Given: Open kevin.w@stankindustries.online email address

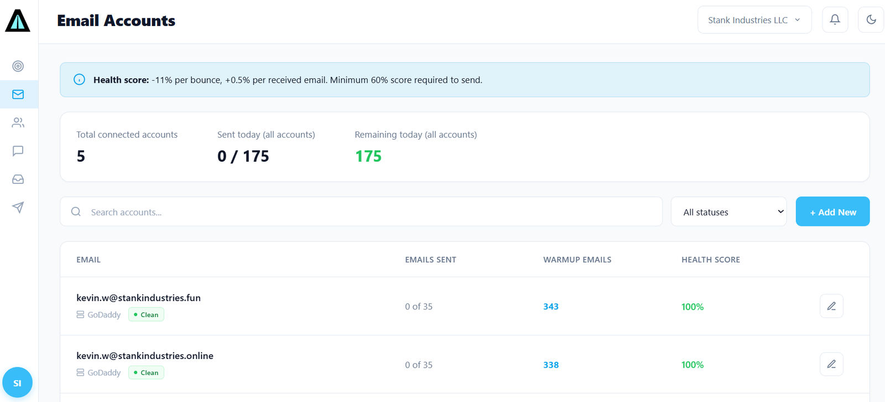Looking at the screenshot, I should pyautogui.click(x=145, y=356).
